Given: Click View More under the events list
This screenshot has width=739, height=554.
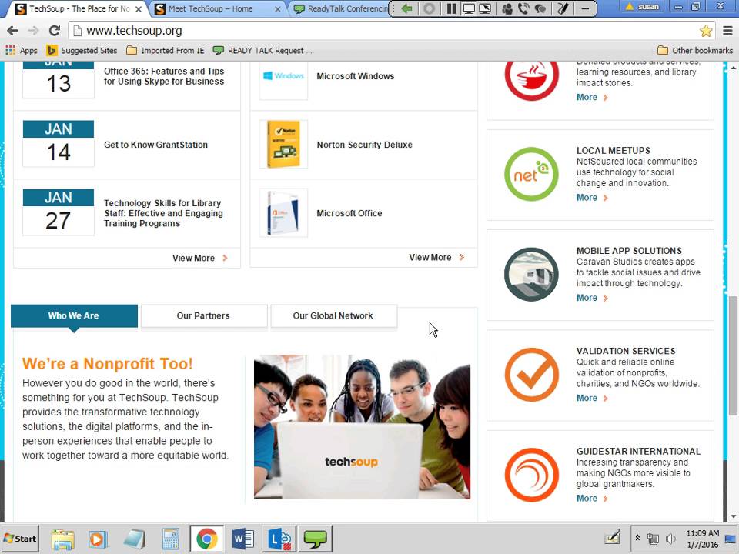Looking at the screenshot, I should point(200,258).
